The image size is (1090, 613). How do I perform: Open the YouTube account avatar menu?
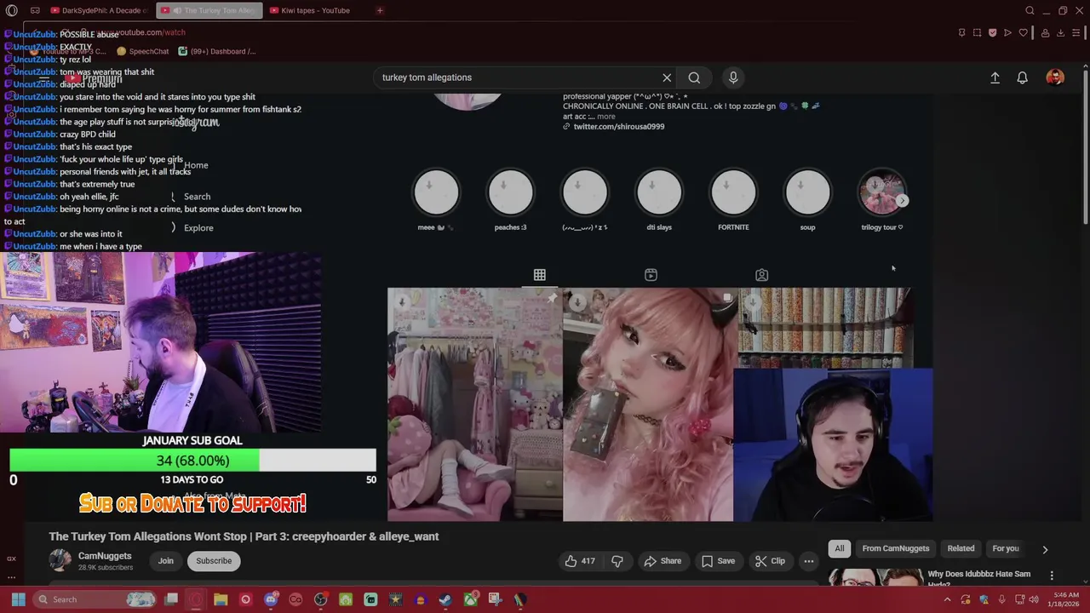click(1055, 77)
